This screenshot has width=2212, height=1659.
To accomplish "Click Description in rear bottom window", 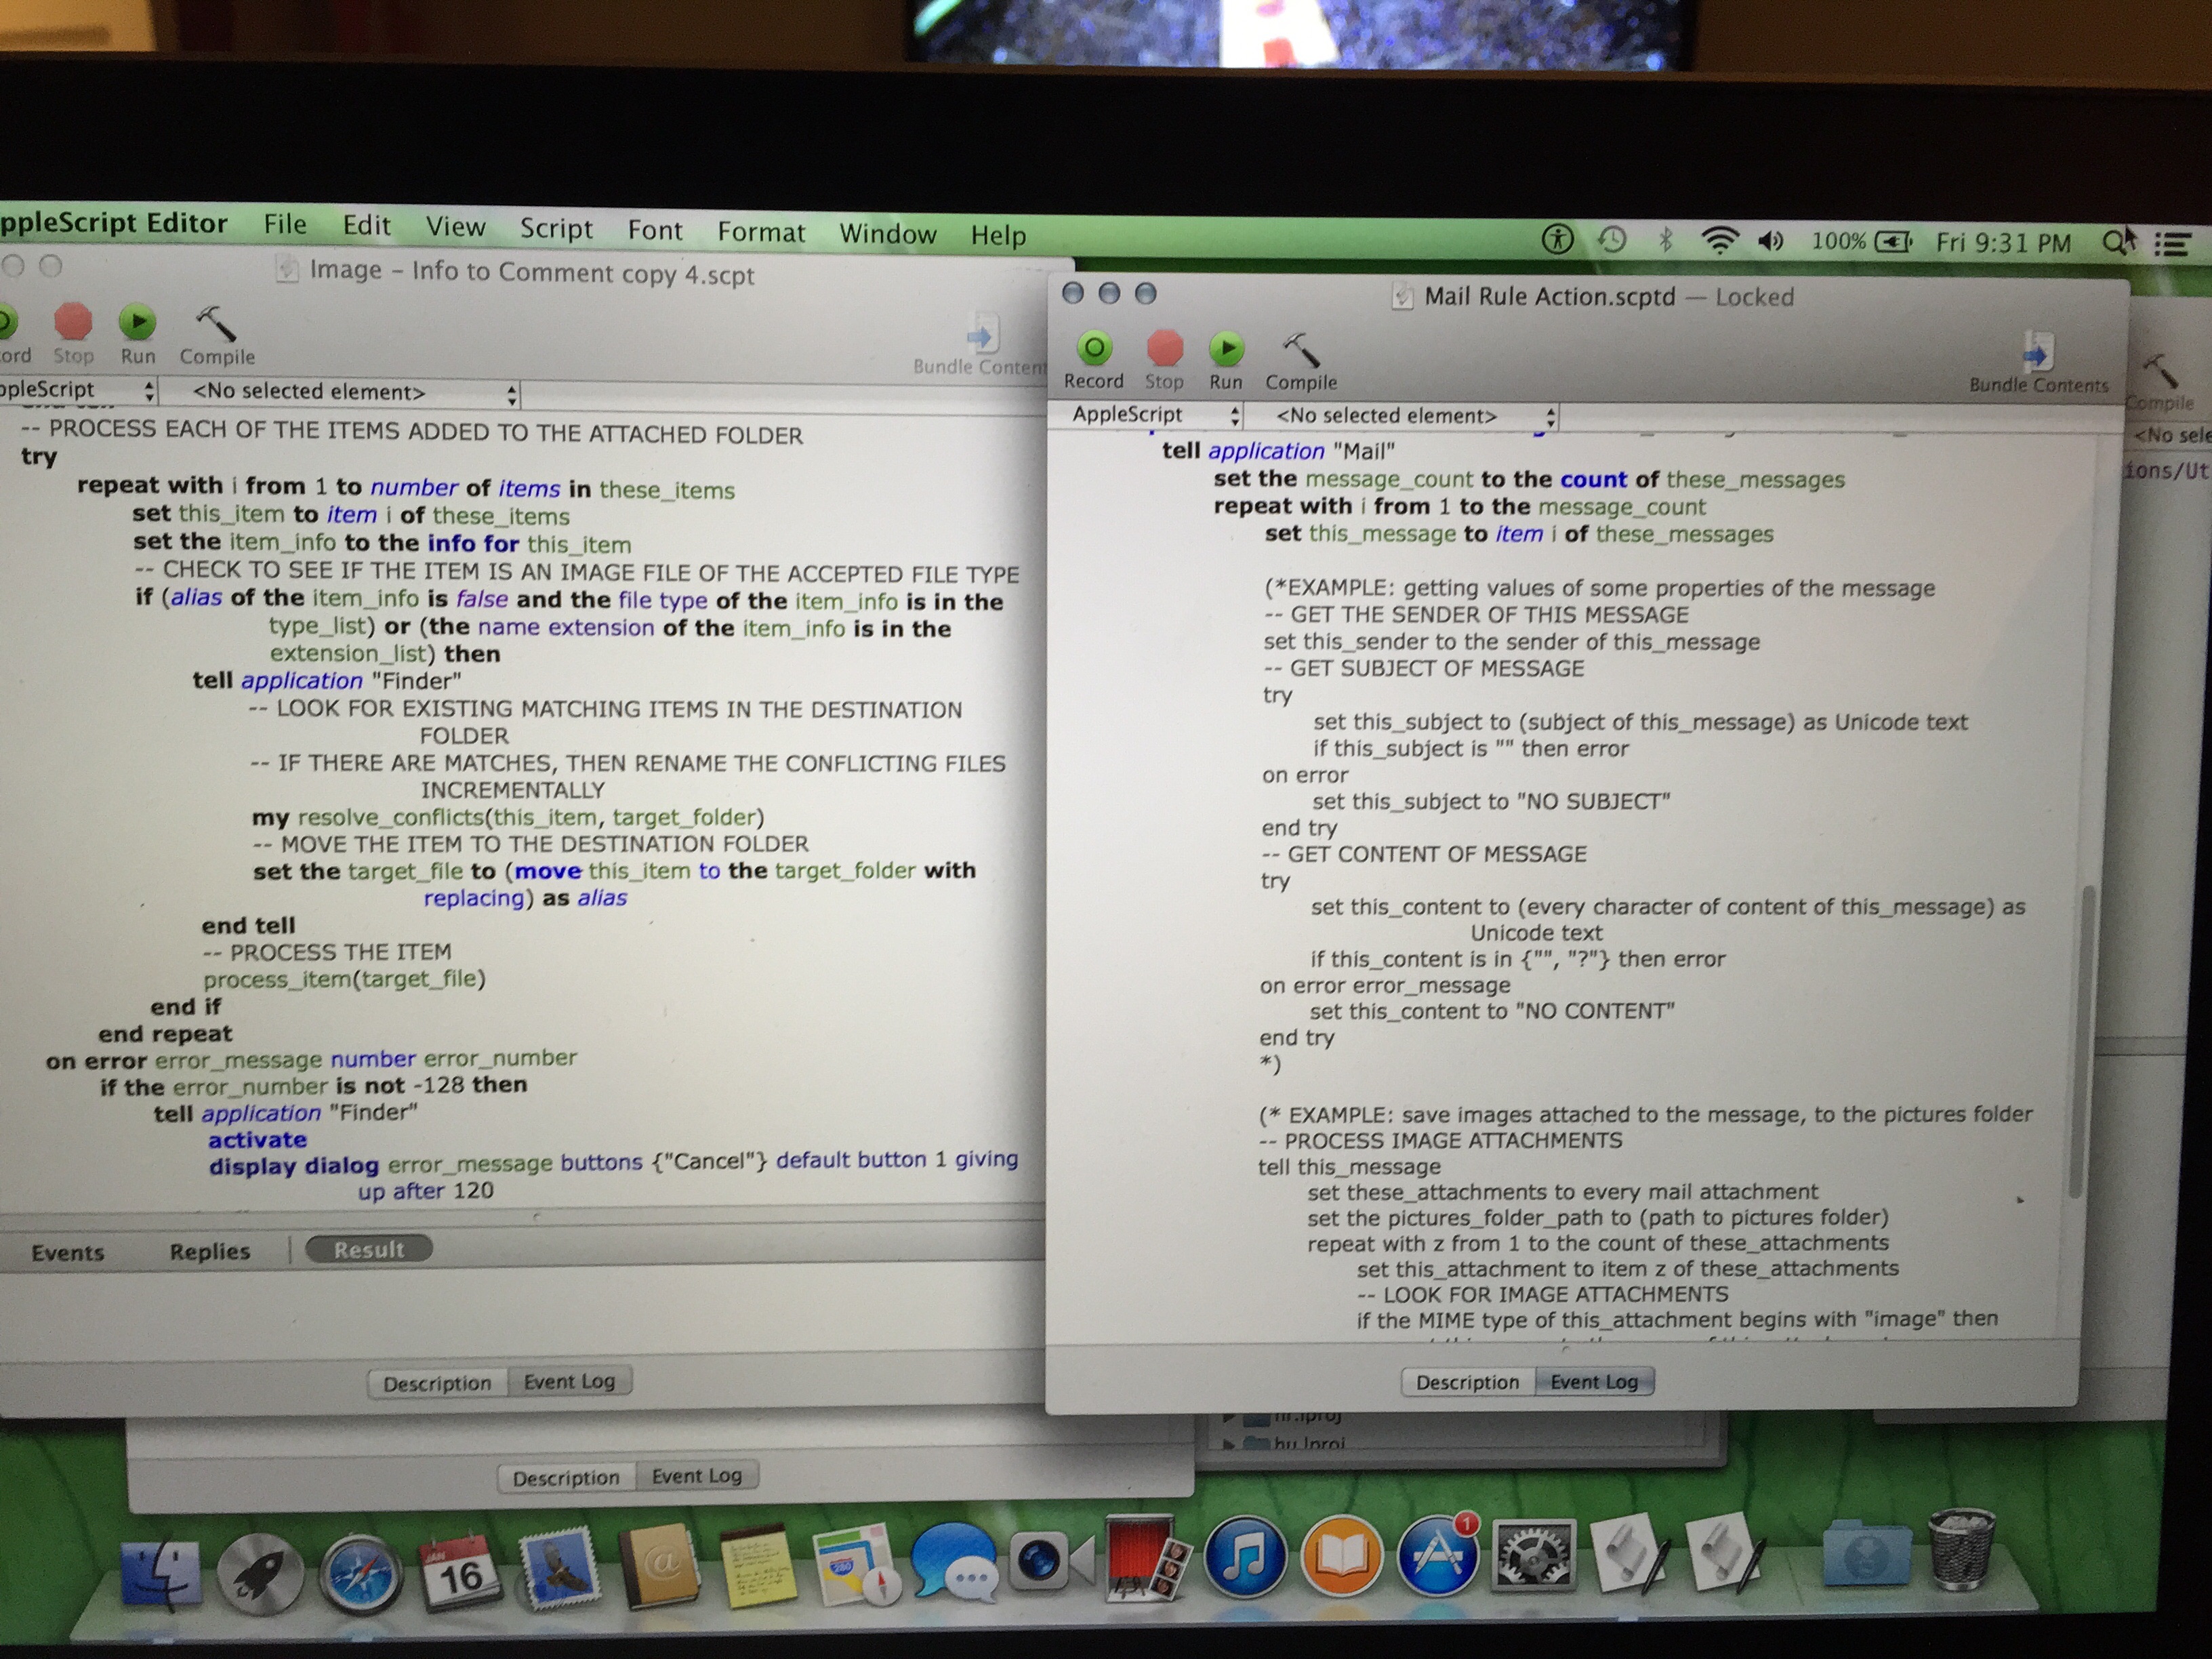I will pyautogui.click(x=566, y=1477).
